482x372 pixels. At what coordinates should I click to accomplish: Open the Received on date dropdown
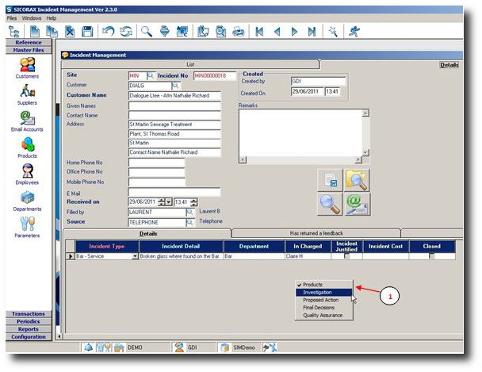pyautogui.click(x=169, y=202)
